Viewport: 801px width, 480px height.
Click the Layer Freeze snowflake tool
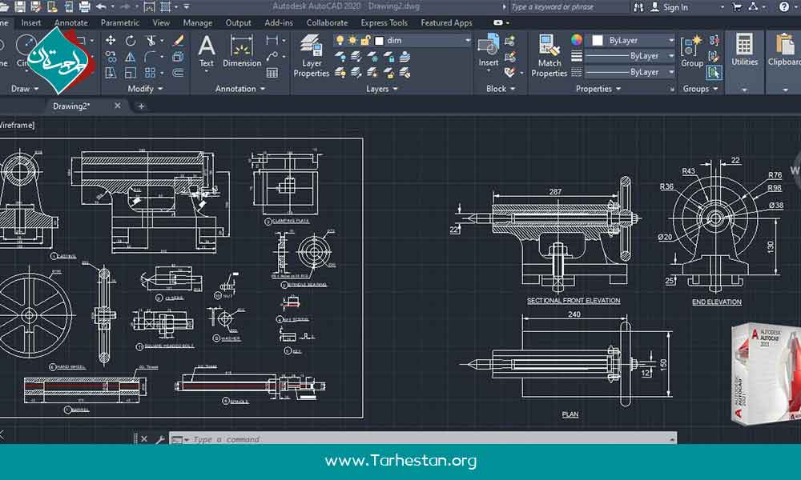click(372, 57)
